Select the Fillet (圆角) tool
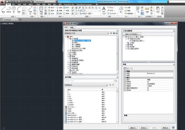 pos(66,14)
